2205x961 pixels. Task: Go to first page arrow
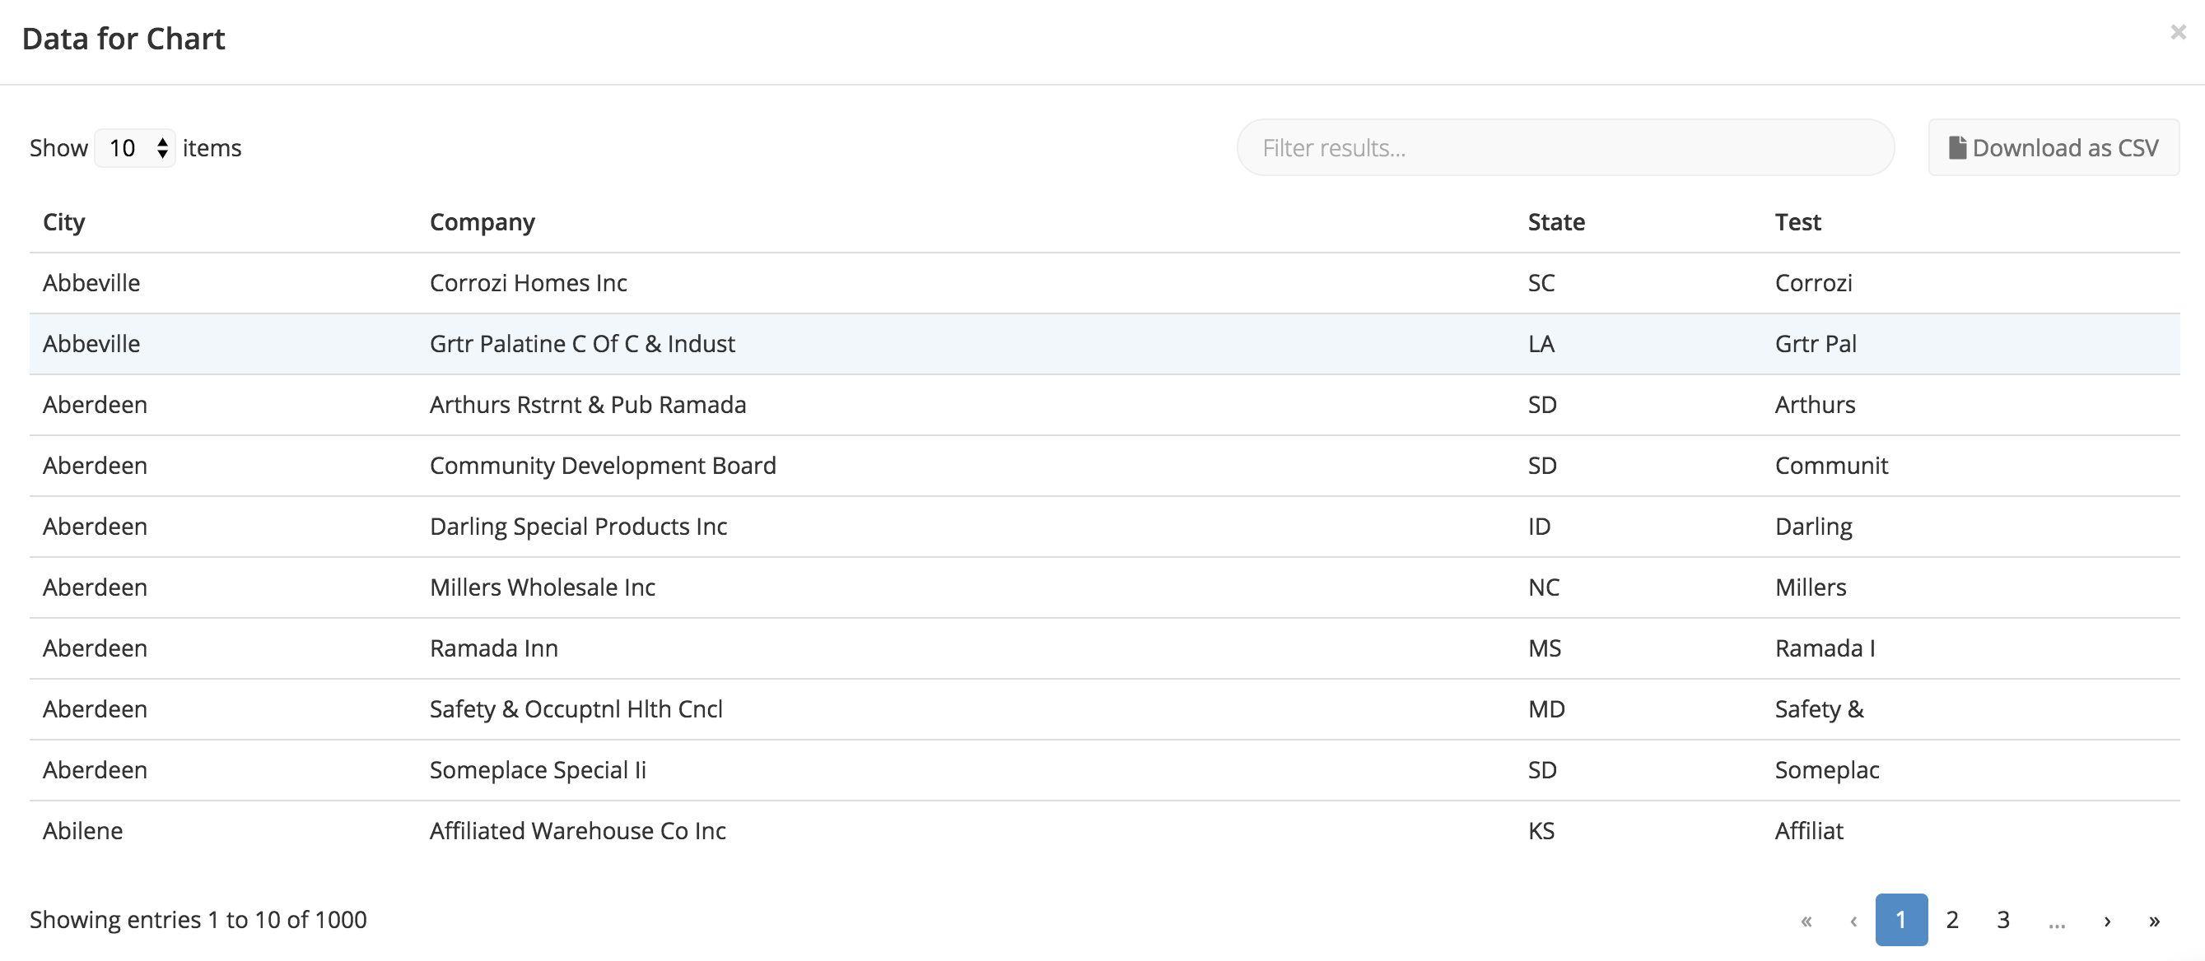(1806, 920)
